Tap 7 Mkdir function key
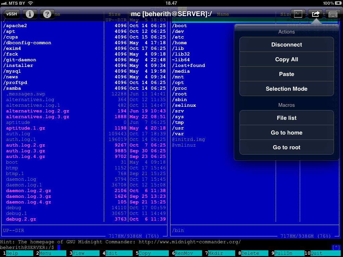The height and width of the screenshot is (257, 343). pyautogui.click(x=220, y=253)
